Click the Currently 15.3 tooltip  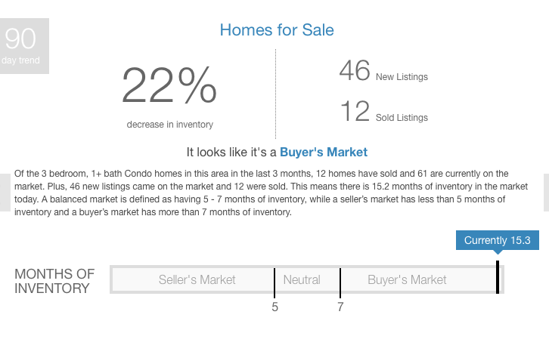point(497,240)
